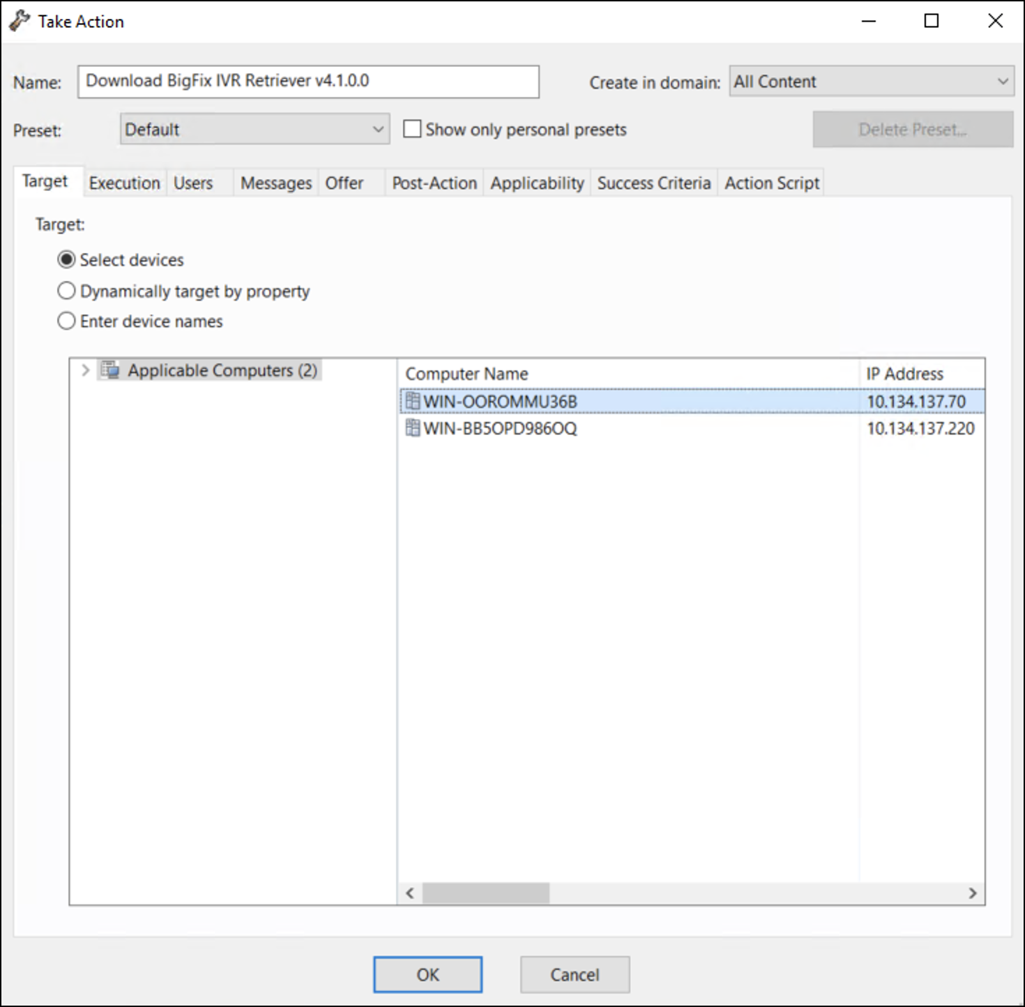Expand the Applicable Computers tree node

(85, 370)
